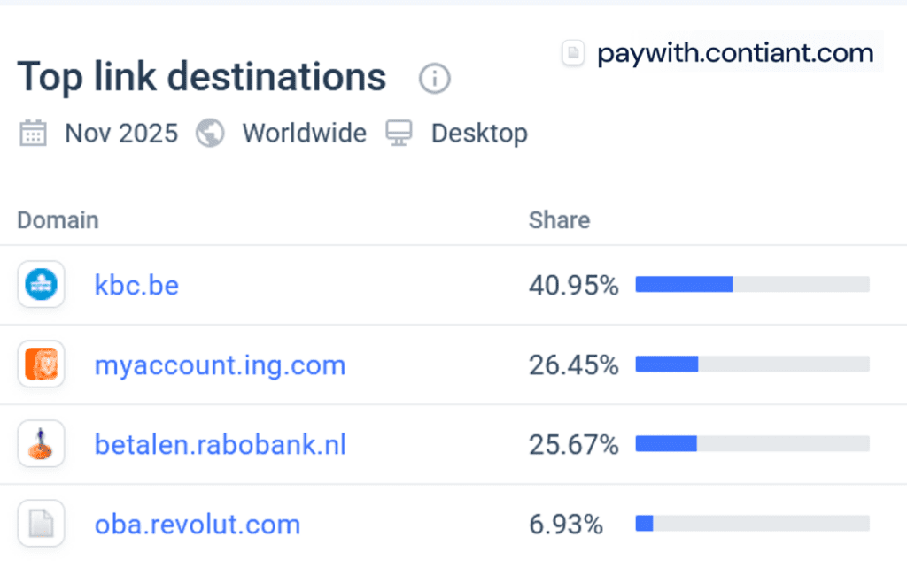The height and width of the screenshot is (583, 907).
Task: Click the paywith.contiant.com site label
Action: (x=735, y=54)
